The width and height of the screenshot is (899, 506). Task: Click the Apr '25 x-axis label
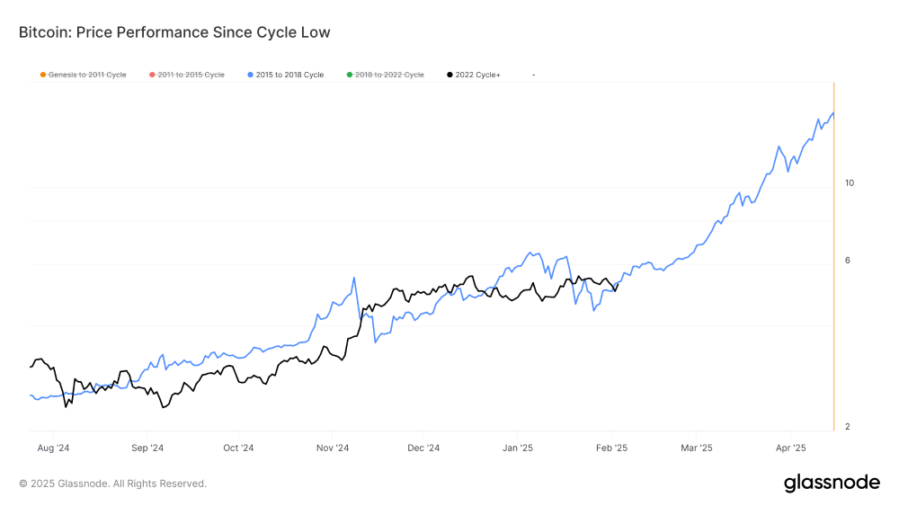[789, 447]
